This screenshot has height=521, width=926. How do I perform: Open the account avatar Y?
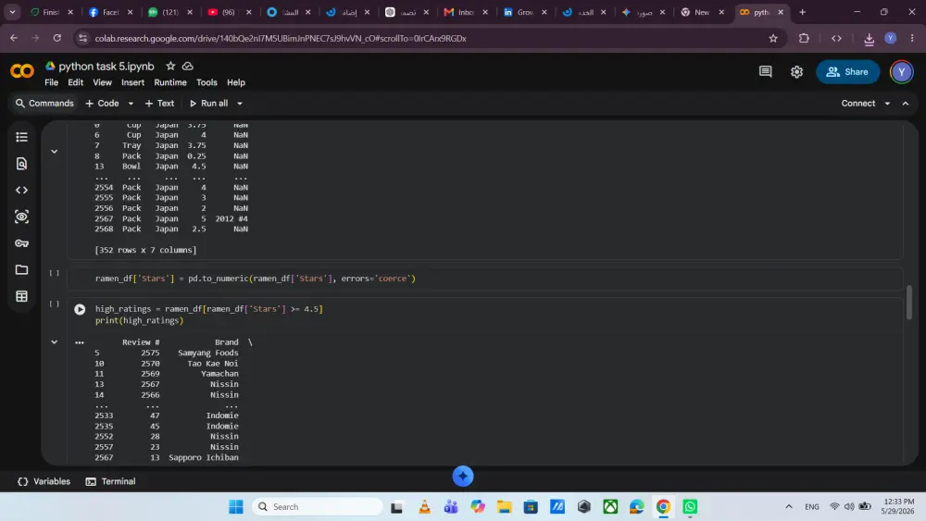click(901, 71)
